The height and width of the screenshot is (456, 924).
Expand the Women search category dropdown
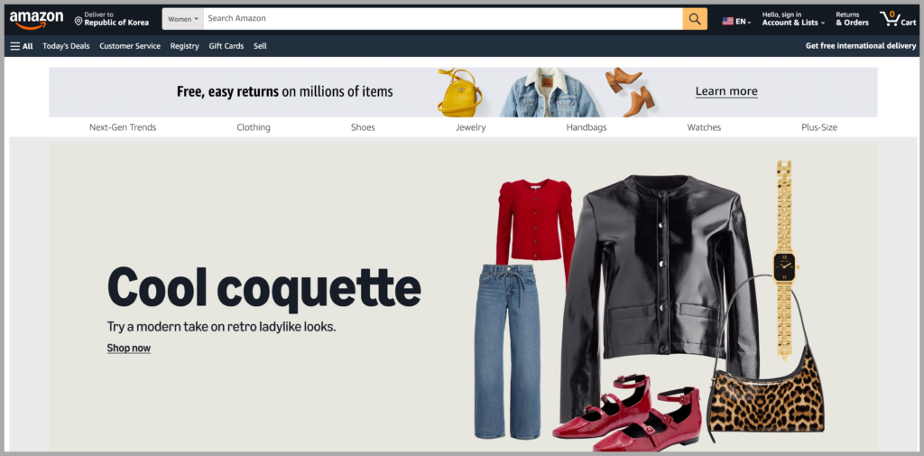(x=182, y=19)
